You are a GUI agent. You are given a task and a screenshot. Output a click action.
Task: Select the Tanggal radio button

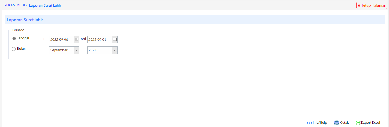coord(14,38)
